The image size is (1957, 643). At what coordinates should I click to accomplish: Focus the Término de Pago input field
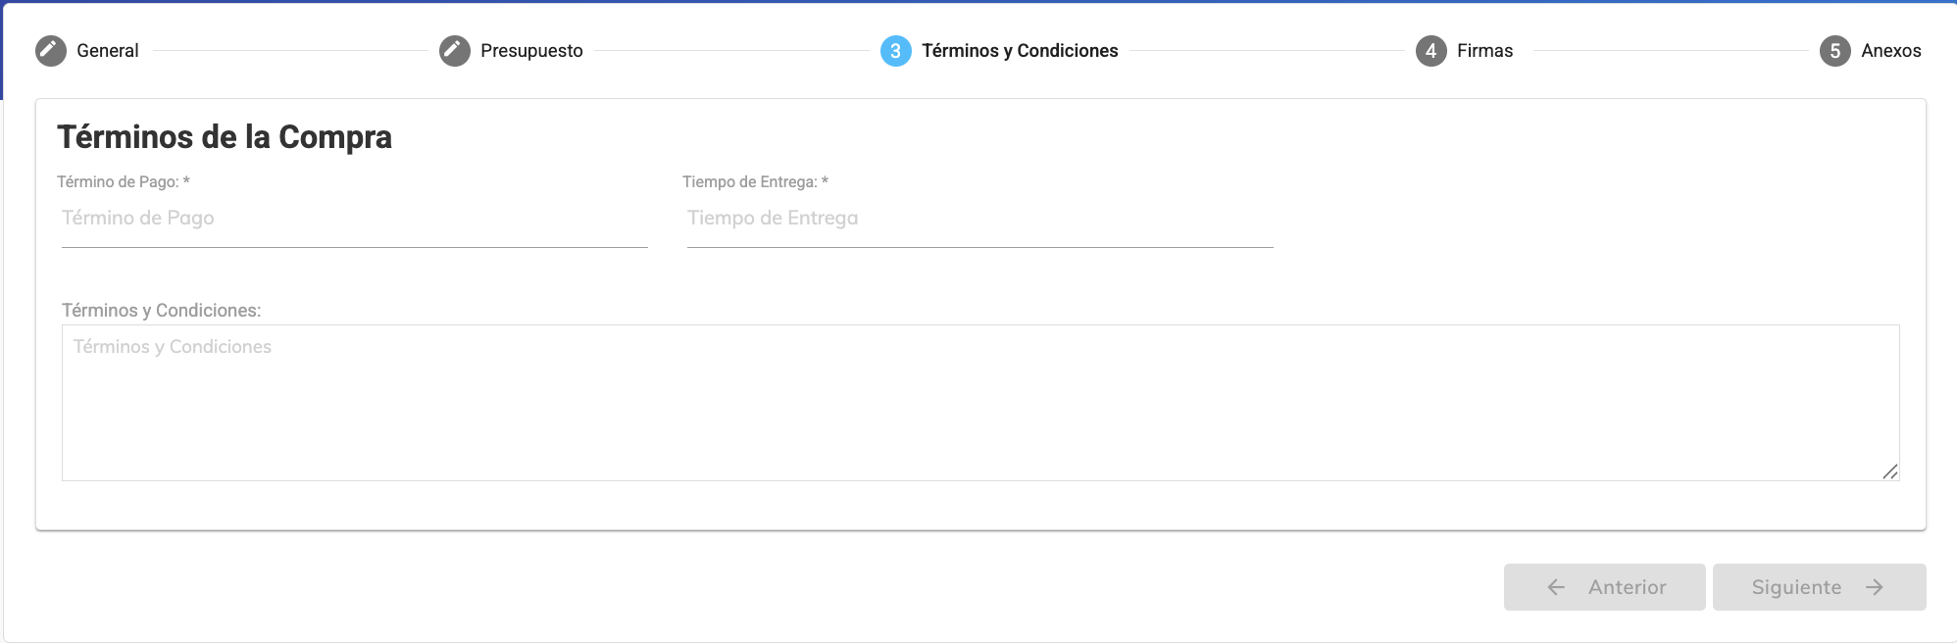point(354,219)
